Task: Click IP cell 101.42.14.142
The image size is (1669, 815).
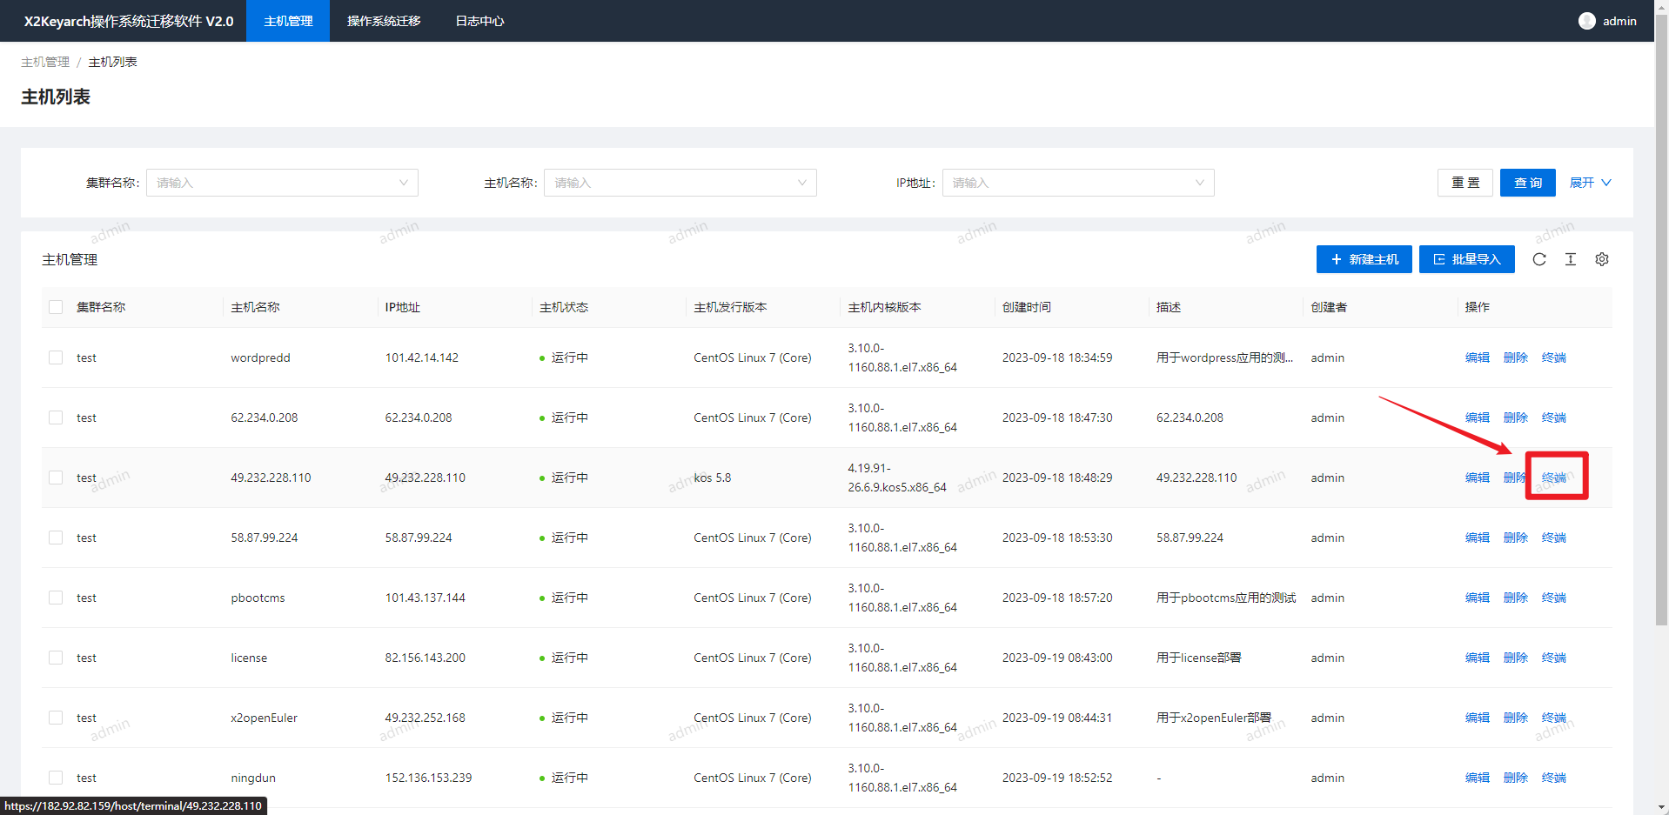Action: pyautogui.click(x=422, y=357)
